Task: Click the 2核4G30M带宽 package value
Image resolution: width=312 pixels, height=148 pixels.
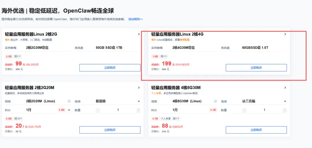Action: click(183, 48)
